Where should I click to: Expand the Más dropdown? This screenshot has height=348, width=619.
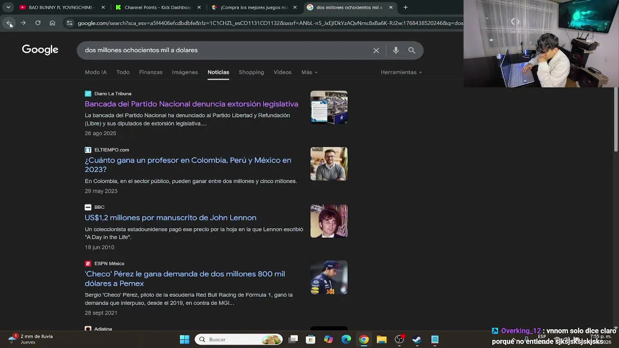coord(309,72)
